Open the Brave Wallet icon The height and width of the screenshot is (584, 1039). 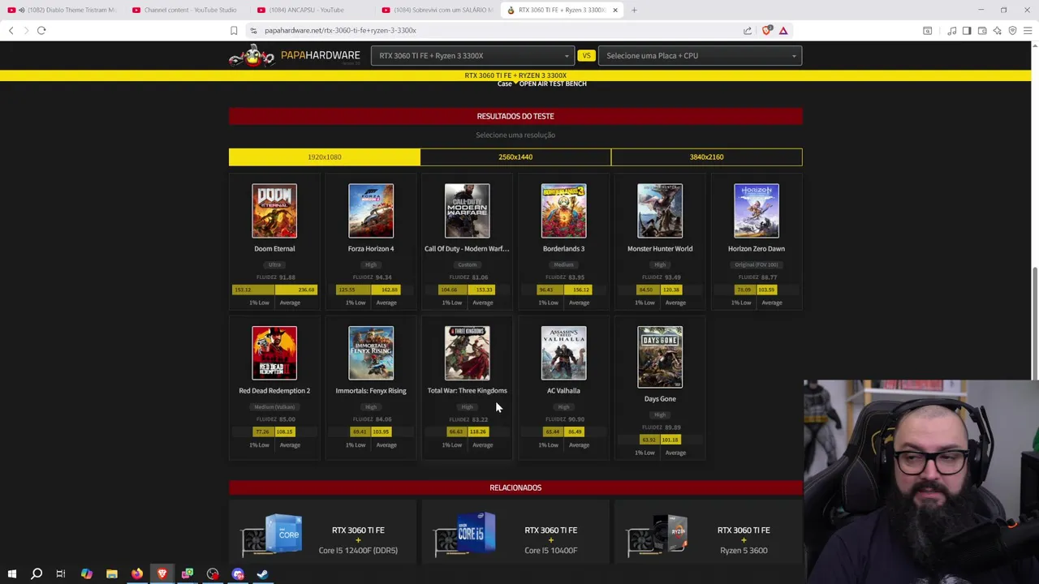click(x=982, y=30)
